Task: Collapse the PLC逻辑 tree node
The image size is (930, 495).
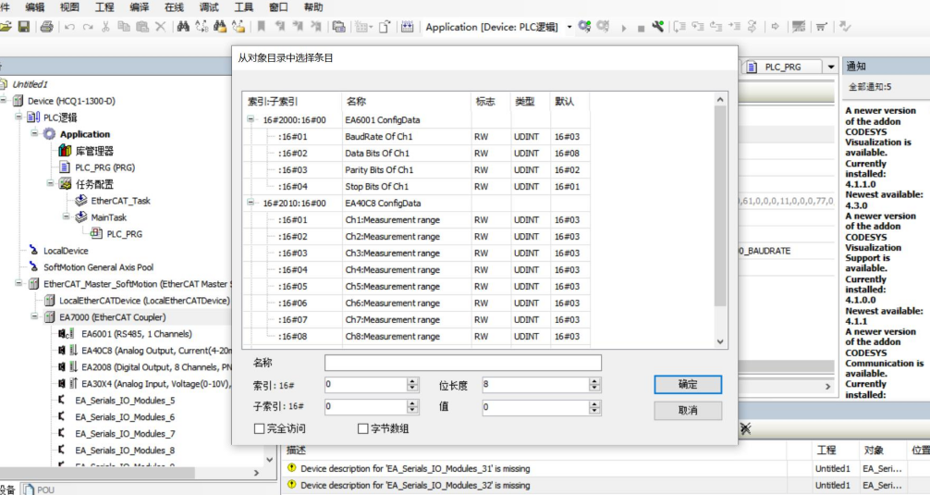Action: point(19,117)
